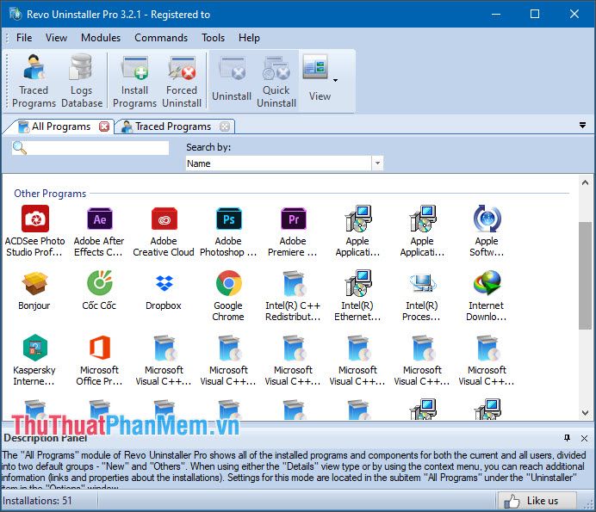This screenshot has height=512, width=596.
Task: Click the View toolbar icon
Action: point(315,67)
